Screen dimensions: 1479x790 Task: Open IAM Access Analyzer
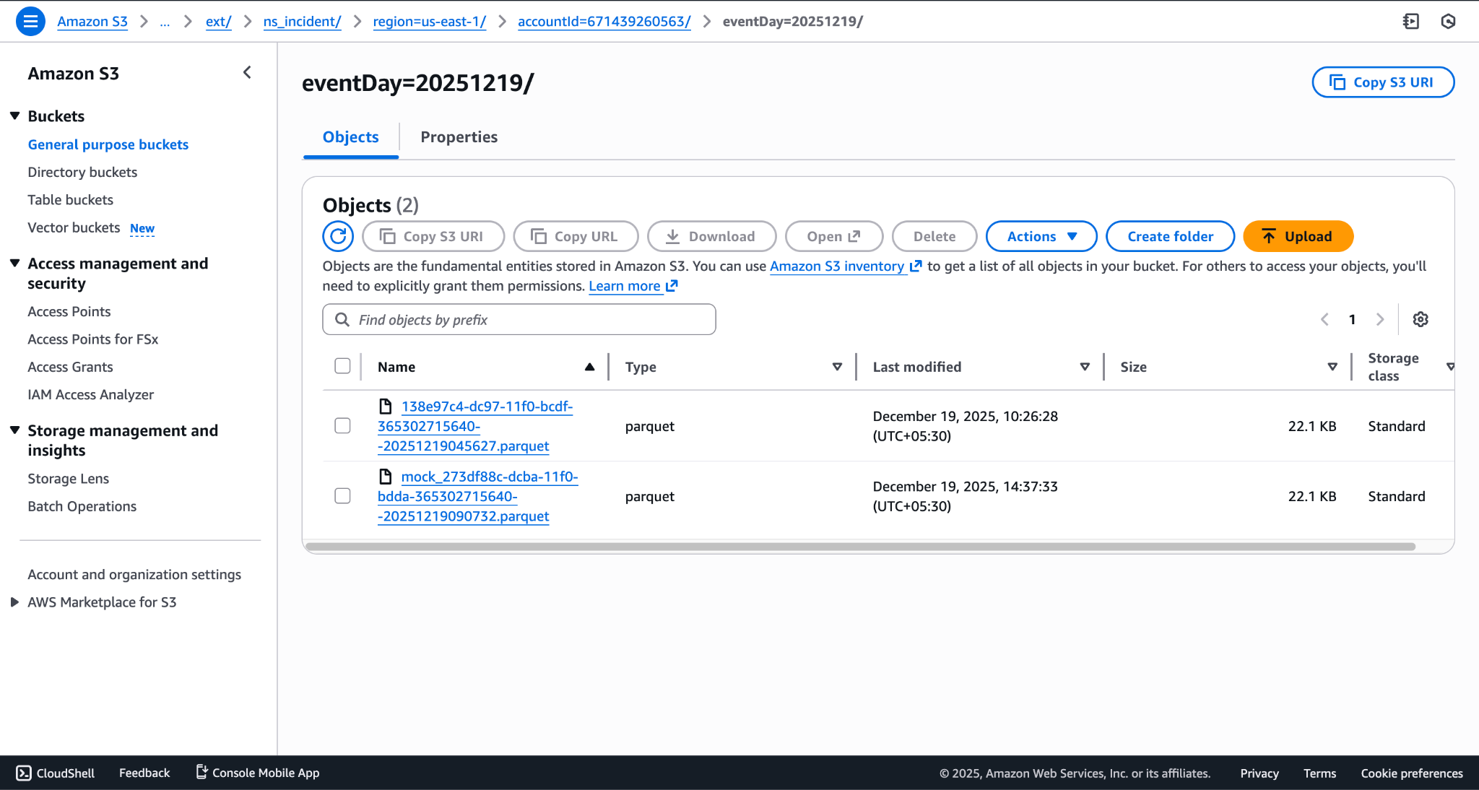pos(90,394)
